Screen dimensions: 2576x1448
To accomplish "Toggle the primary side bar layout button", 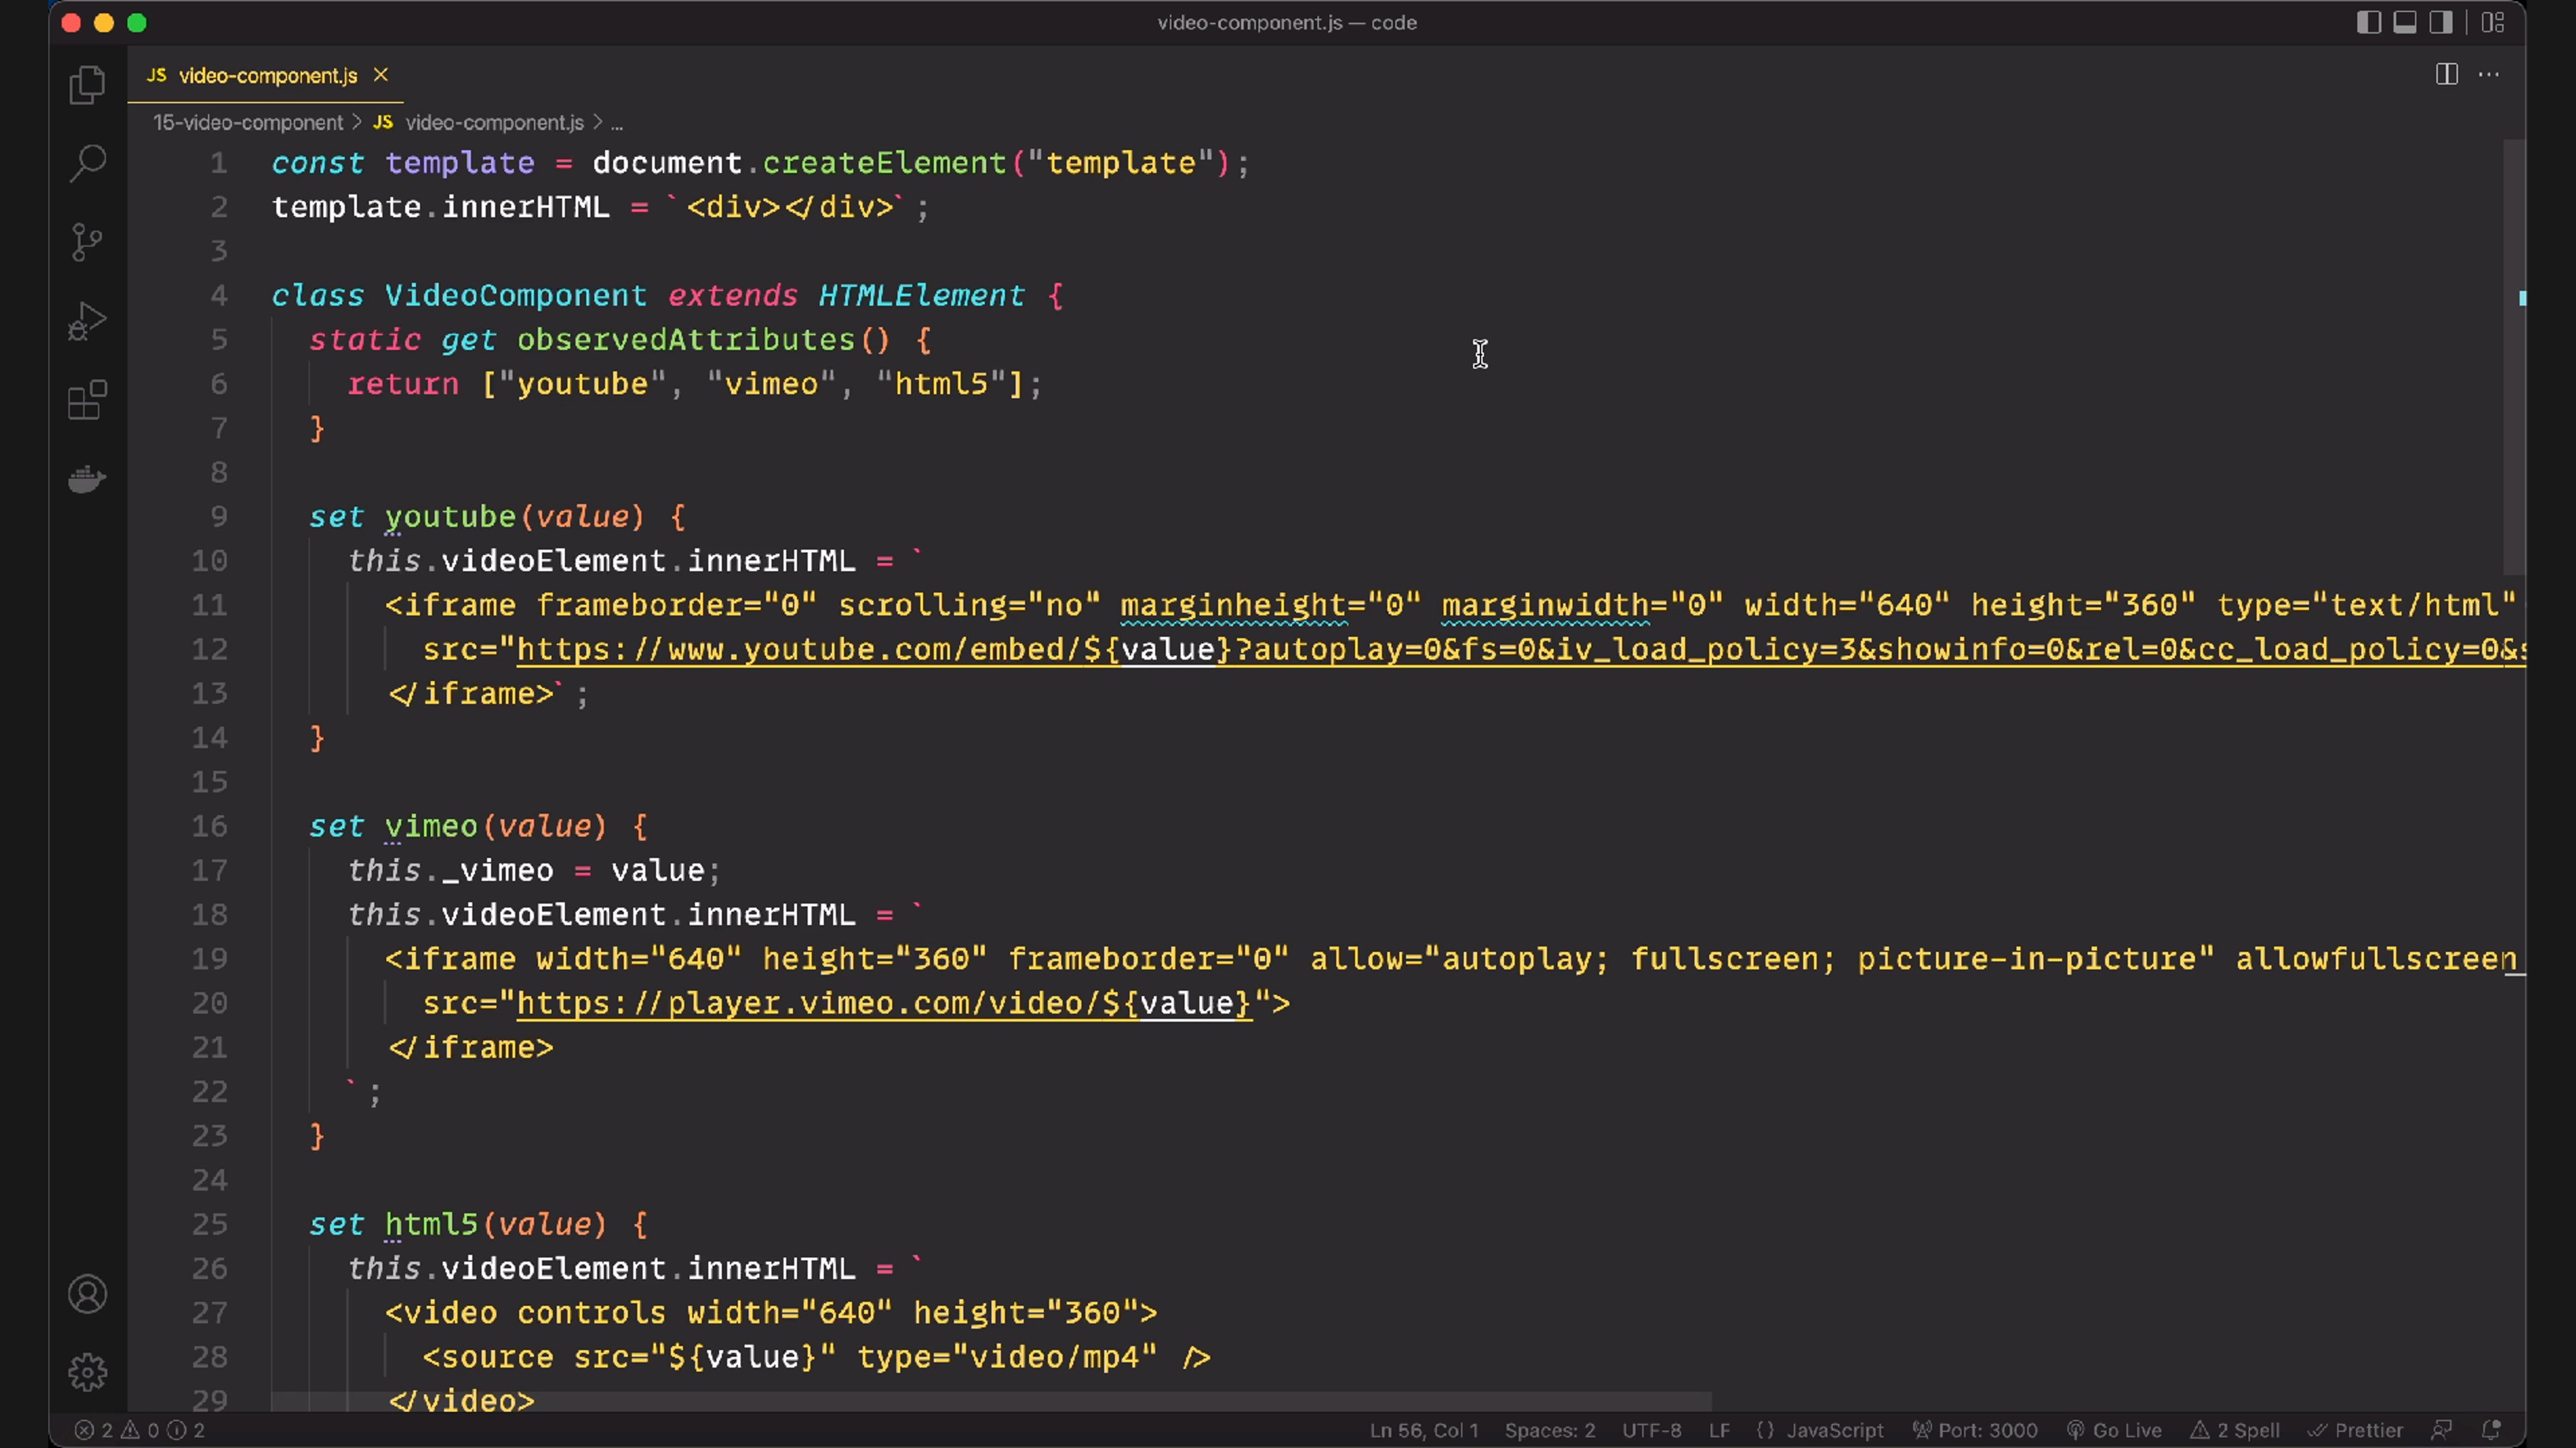I will (2368, 22).
